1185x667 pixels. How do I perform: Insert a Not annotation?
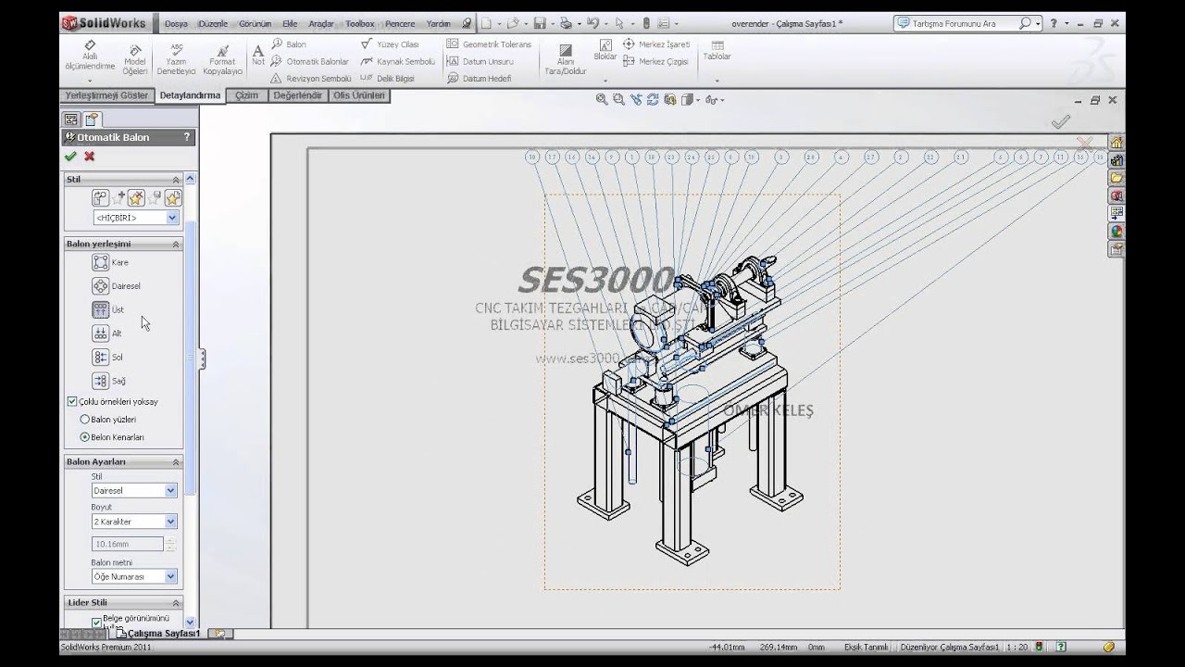[x=258, y=55]
